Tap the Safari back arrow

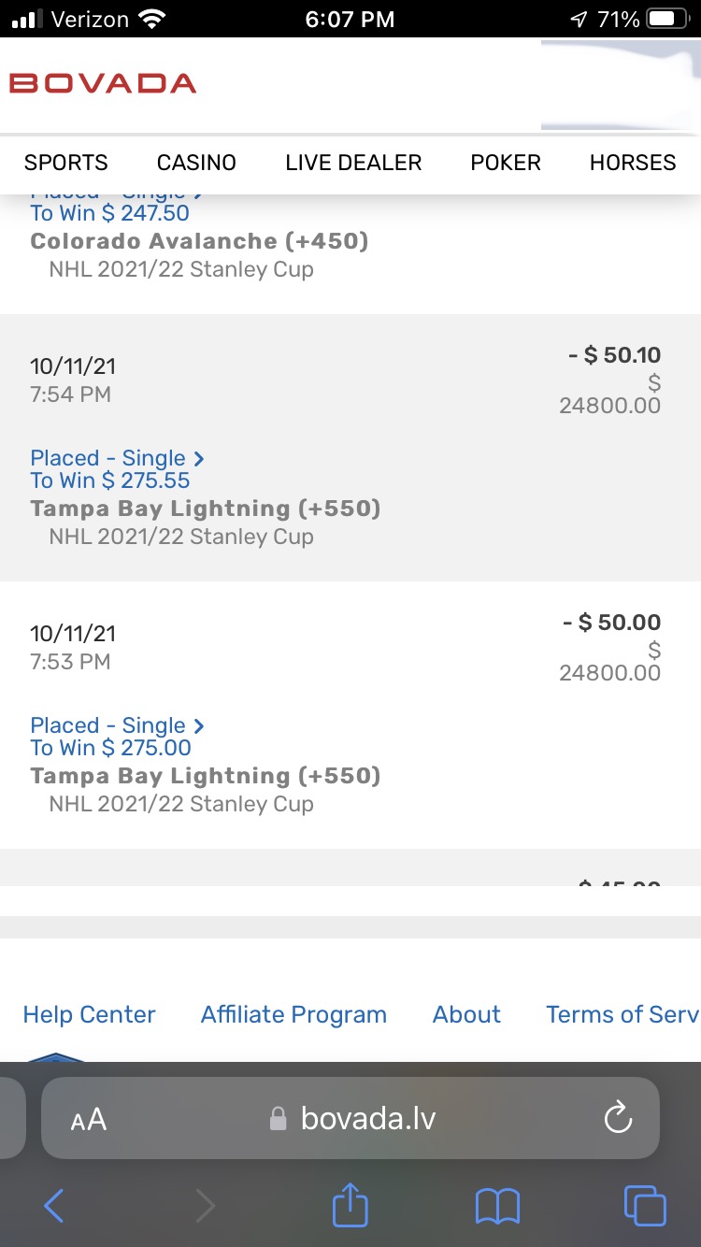tap(54, 1206)
